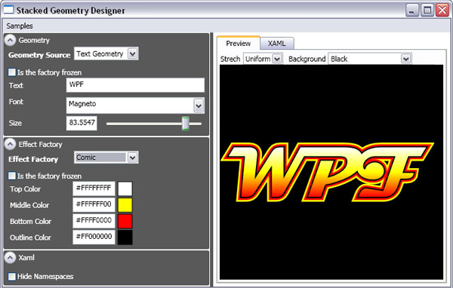Collapse the Geometry section expander
The width and height of the screenshot is (453, 288).
(x=10, y=41)
